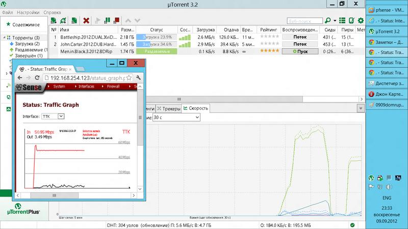Screen dimensions: 408x229
Task: Click the green magnifier search icon
Action: pyautogui.click(x=328, y=20)
